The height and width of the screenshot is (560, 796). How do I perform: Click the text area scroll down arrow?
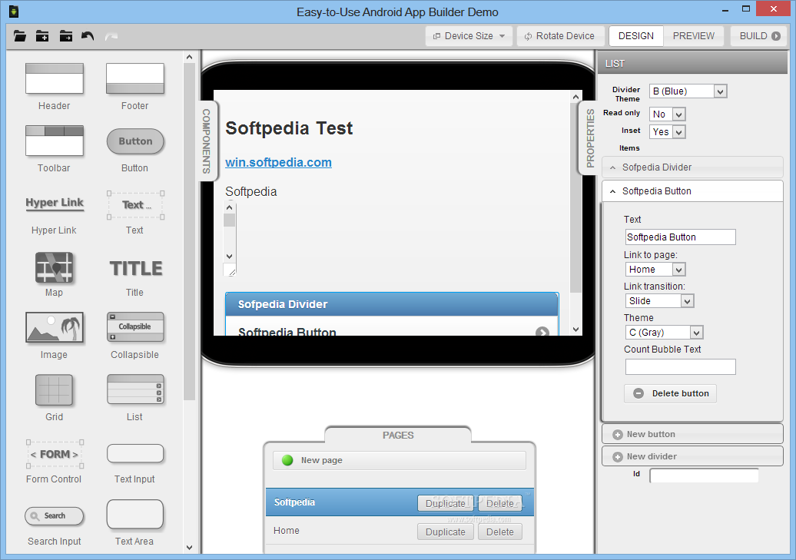click(230, 256)
